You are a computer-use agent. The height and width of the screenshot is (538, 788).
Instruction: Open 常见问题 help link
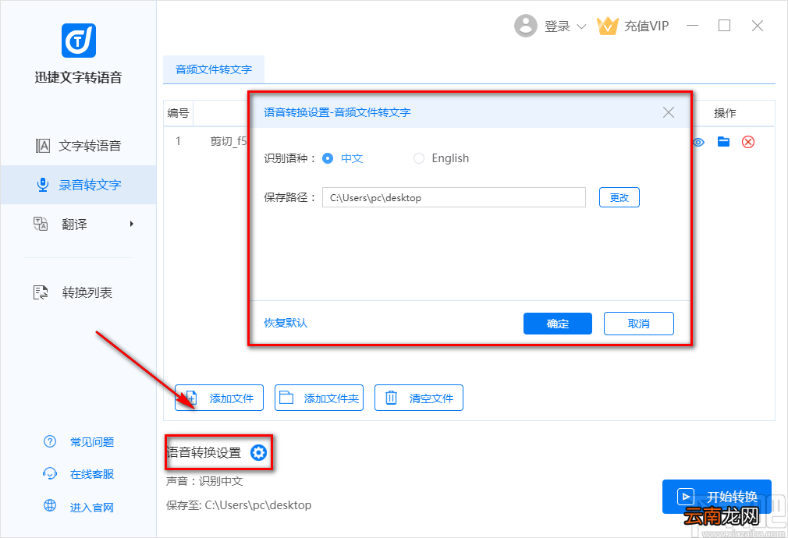click(x=92, y=442)
